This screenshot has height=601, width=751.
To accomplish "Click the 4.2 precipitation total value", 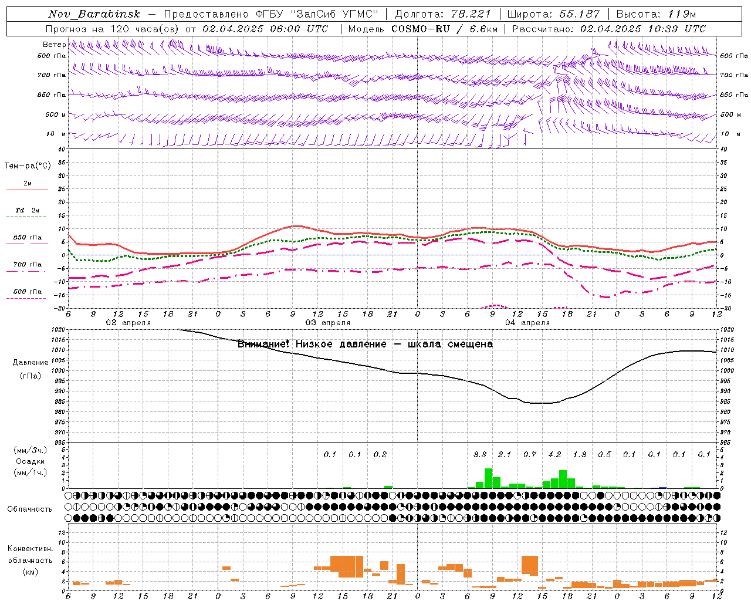I will [x=554, y=454].
